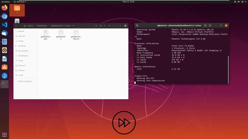The width and height of the screenshot is (248, 139).
Task: Open Geekbench-5.1.1-Linux folder dropdown arrow
Action: pos(73,26)
